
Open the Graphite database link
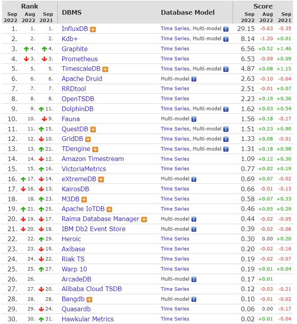point(75,49)
